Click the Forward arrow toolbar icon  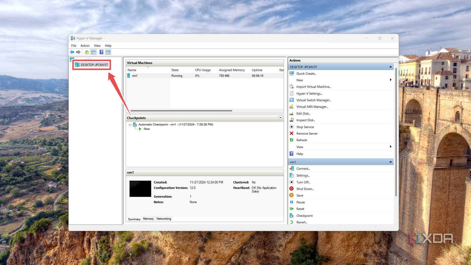(x=78, y=52)
